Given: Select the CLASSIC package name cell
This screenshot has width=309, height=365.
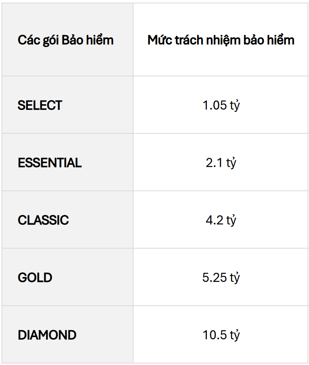Looking at the screenshot, I should (43, 220).
